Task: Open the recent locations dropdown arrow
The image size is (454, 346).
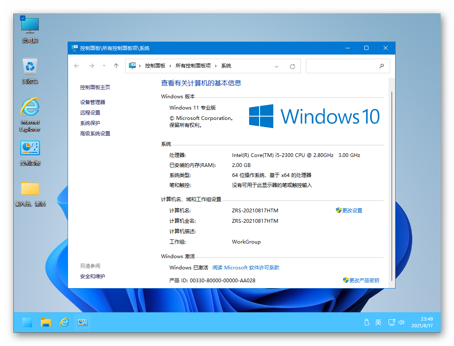Action: 104,66
